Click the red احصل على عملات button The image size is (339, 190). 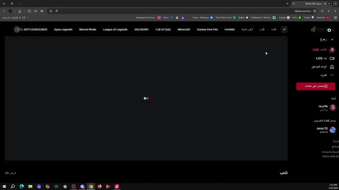[316, 86]
